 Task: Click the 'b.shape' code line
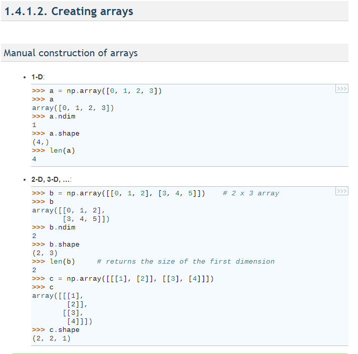point(64,245)
